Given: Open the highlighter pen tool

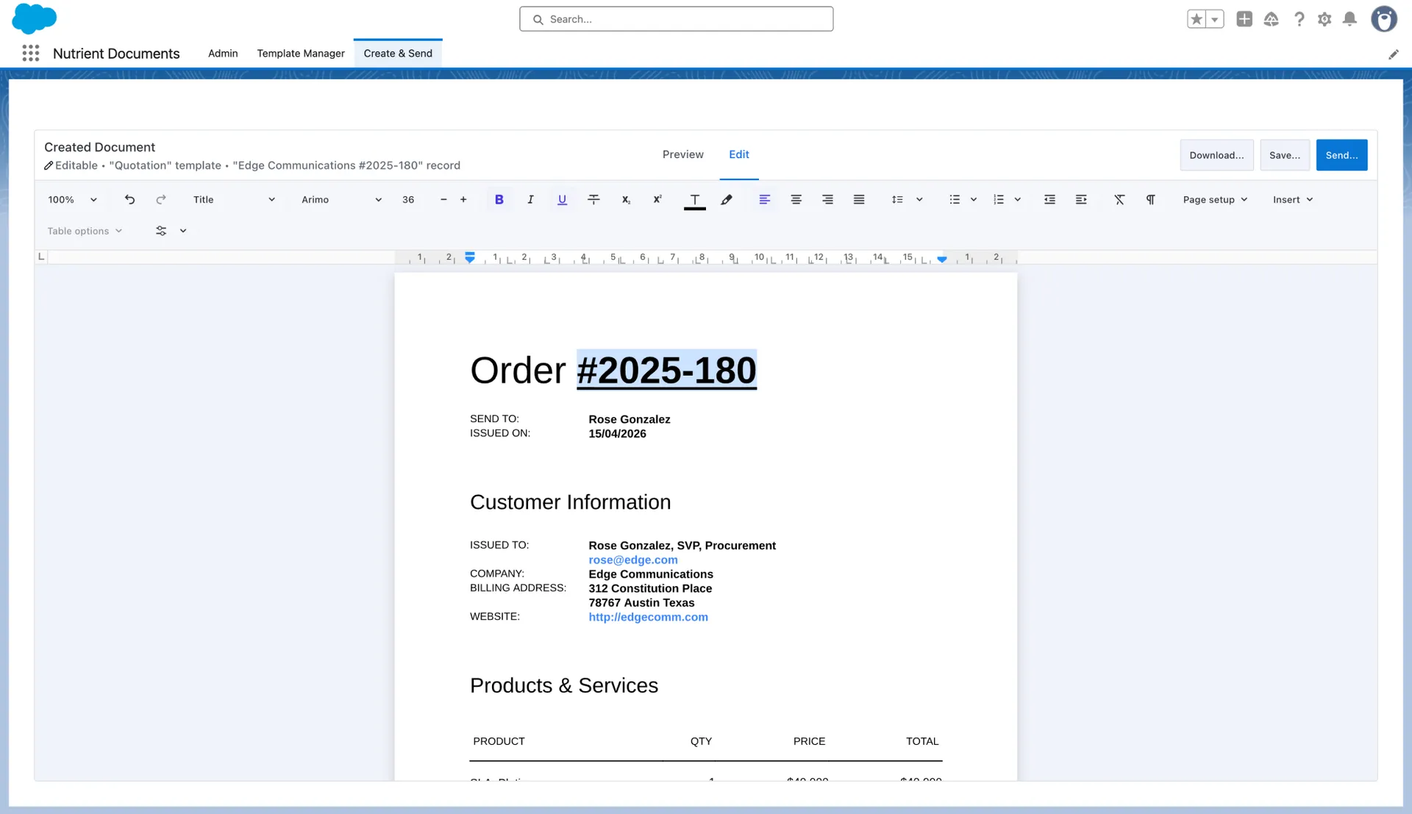Looking at the screenshot, I should click(x=727, y=199).
